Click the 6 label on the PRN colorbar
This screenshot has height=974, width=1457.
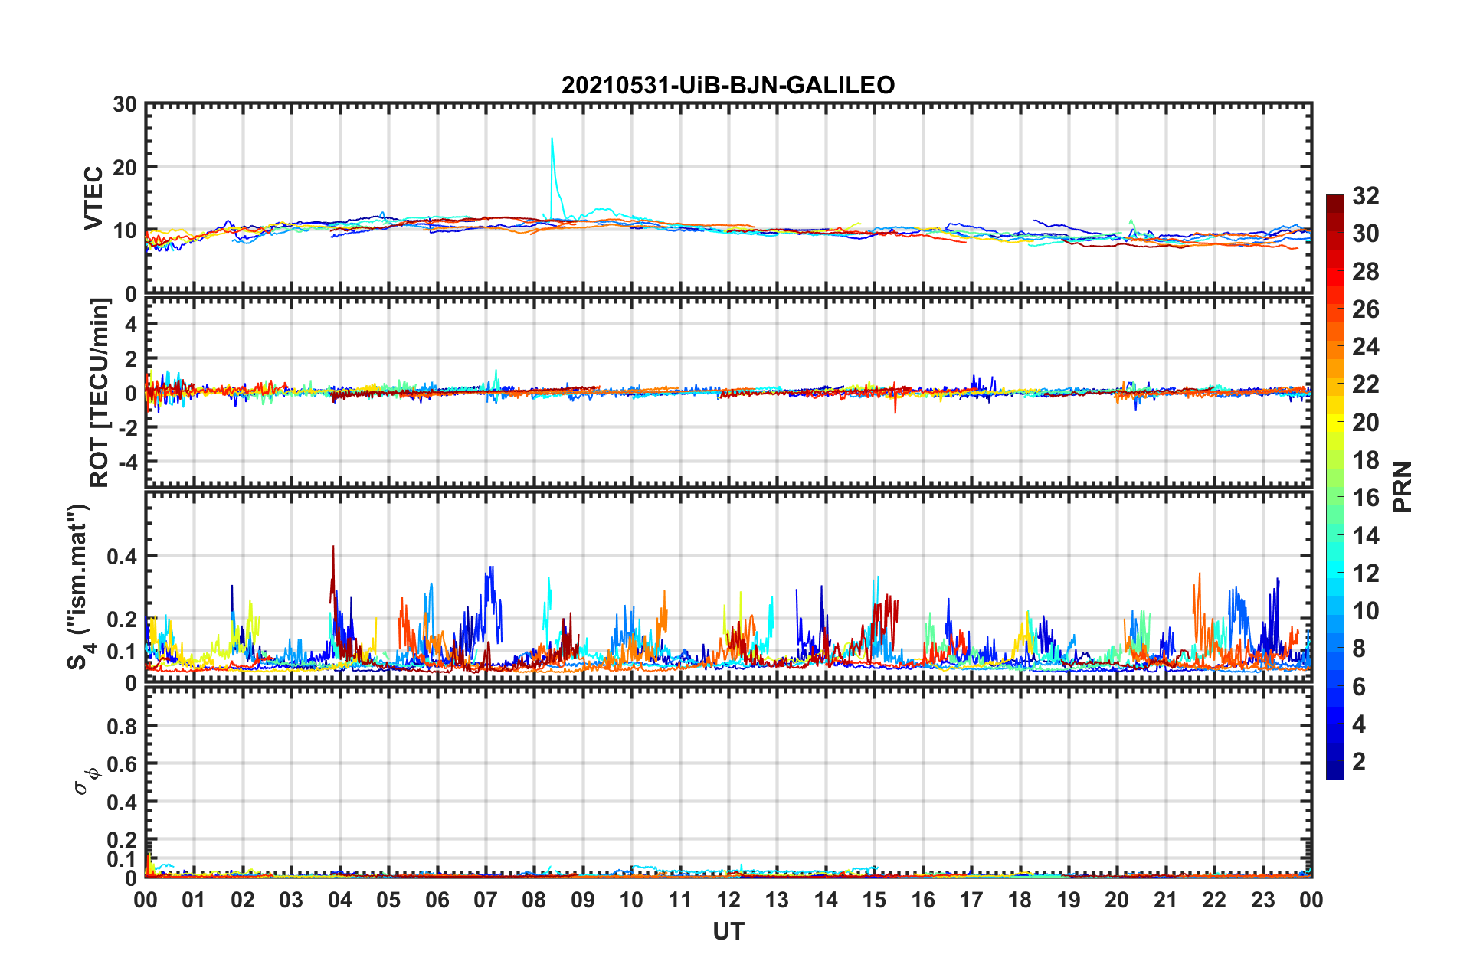coord(1359,687)
